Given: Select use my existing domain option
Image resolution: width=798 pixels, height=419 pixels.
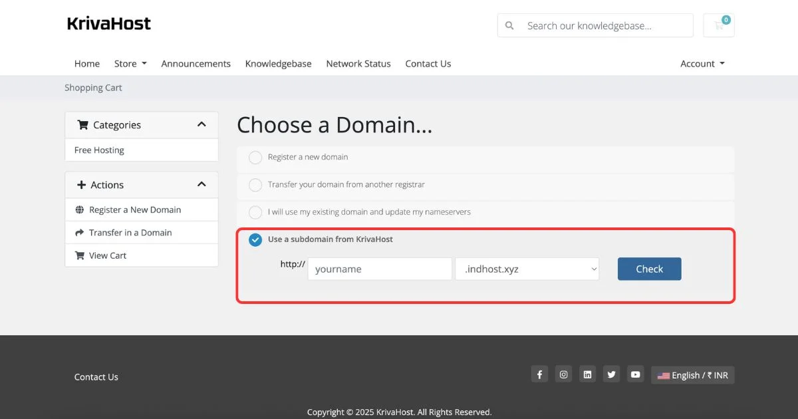Looking at the screenshot, I should [255, 213].
